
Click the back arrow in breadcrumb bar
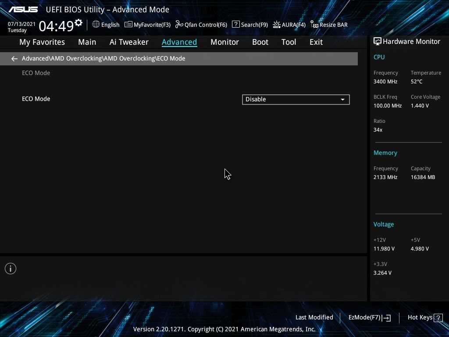tap(14, 59)
